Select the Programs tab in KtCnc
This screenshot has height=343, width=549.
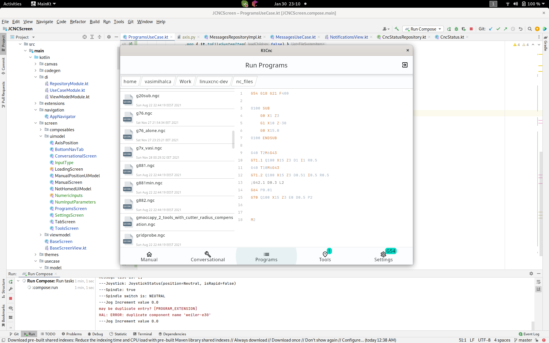pos(266,256)
